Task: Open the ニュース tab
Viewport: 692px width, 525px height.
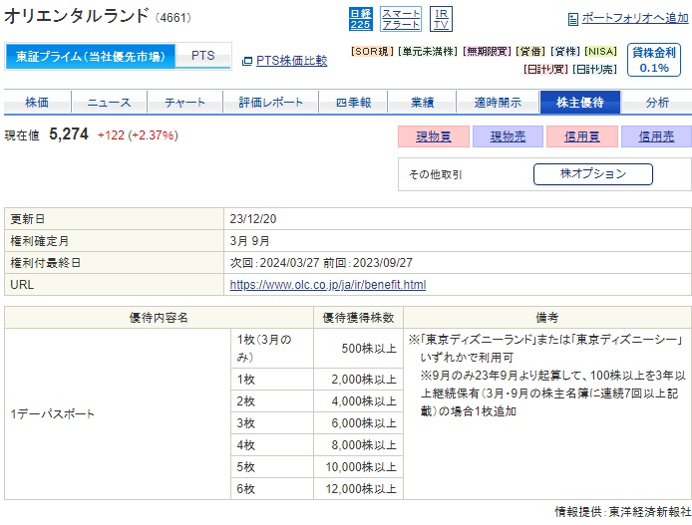Action: 109,103
